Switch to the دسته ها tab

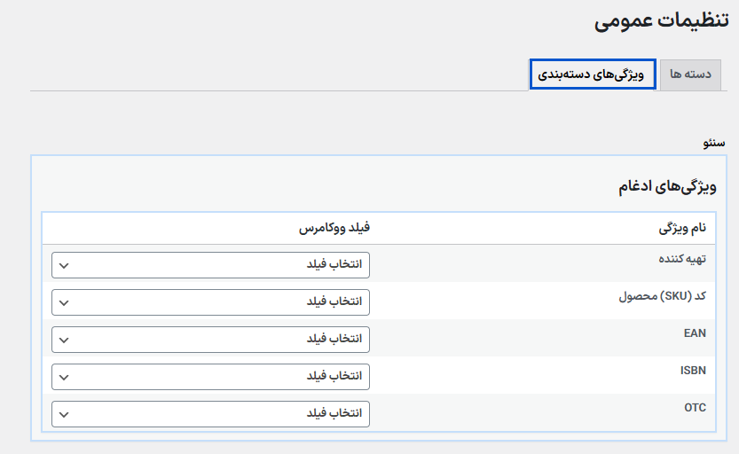[x=690, y=74]
